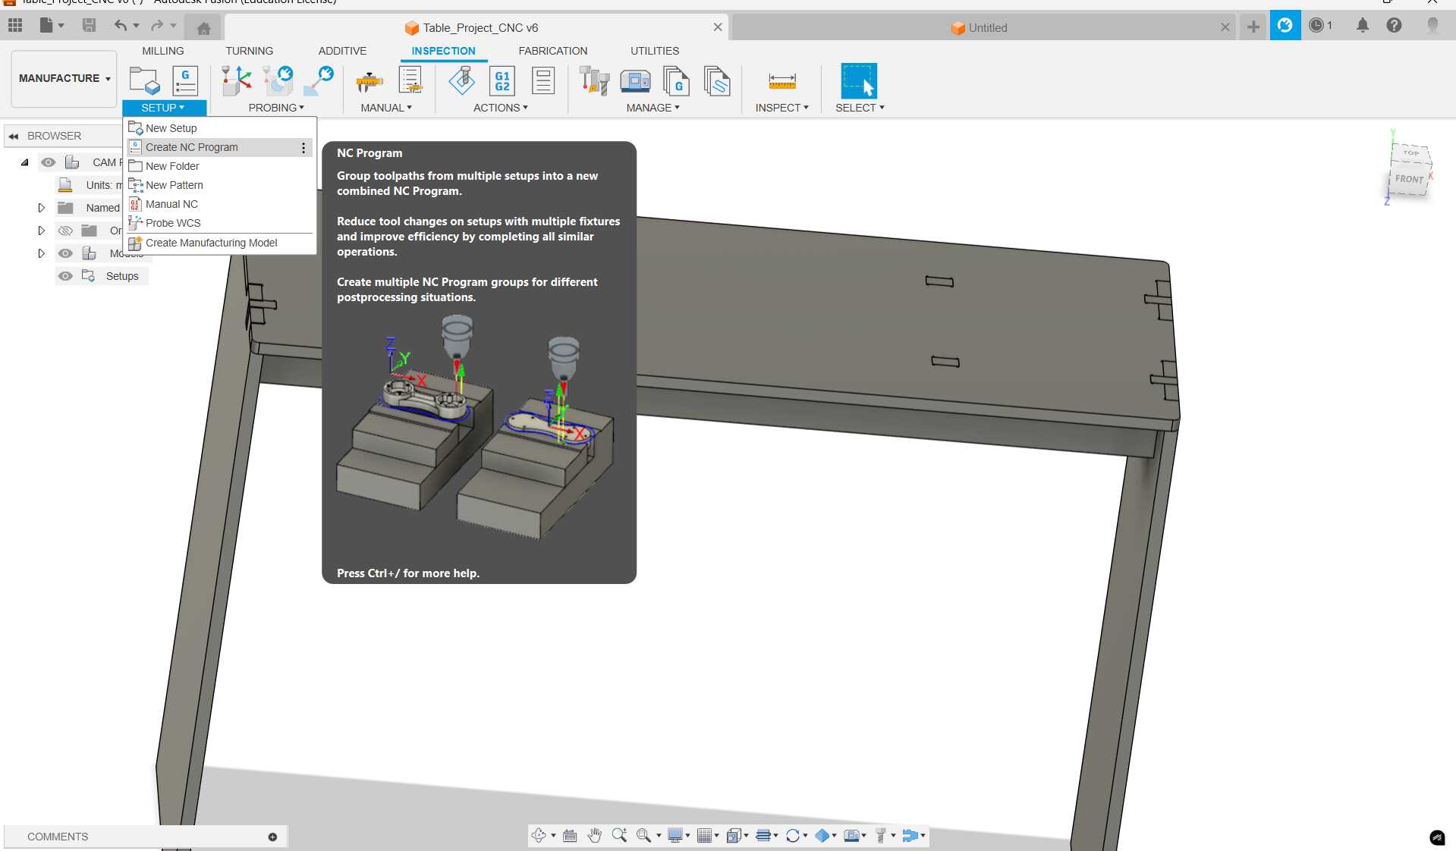
Task: Select the Orbit tool in navigation bar
Action: click(539, 836)
